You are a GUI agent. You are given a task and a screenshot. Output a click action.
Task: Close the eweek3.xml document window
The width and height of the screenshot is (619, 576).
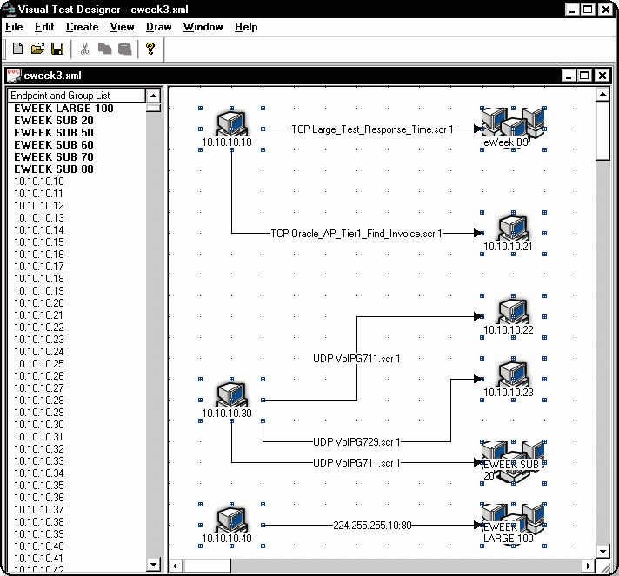602,76
